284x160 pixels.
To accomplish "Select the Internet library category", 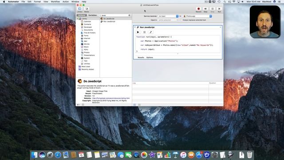I will click(x=87, y=38).
